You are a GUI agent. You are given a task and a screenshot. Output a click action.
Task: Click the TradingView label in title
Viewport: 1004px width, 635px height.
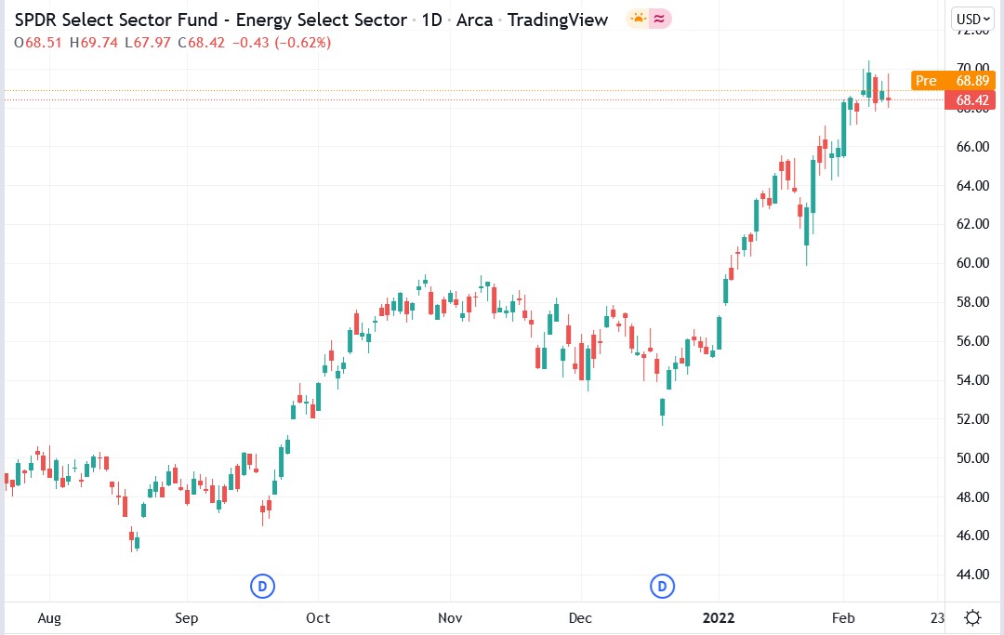(558, 20)
